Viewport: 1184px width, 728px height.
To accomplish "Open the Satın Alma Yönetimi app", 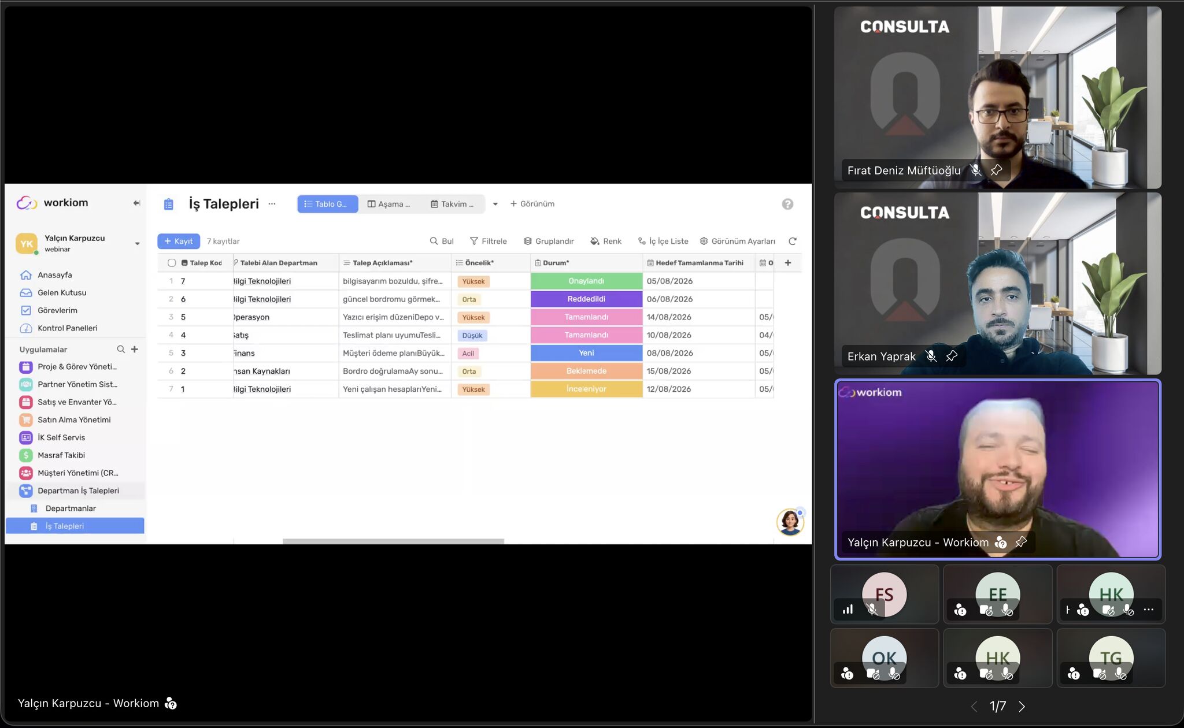I will point(75,420).
